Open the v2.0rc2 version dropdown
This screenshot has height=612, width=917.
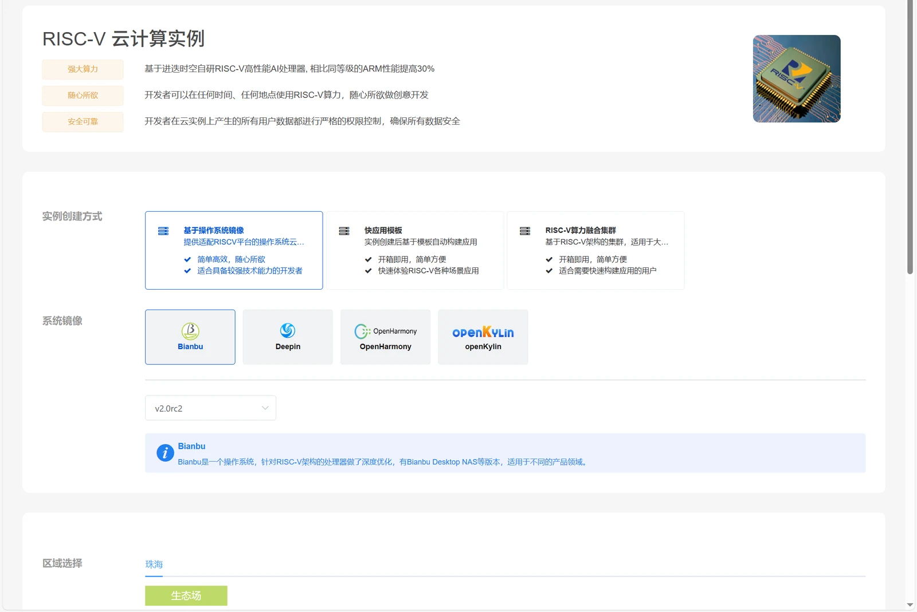pyautogui.click(x=210, y=408)
